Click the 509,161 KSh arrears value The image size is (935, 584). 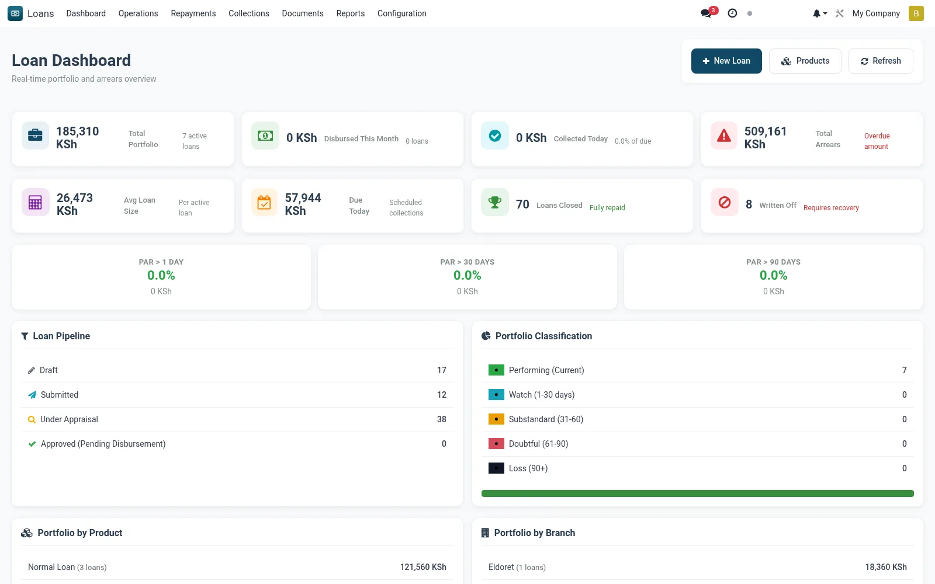coord(766,138)
